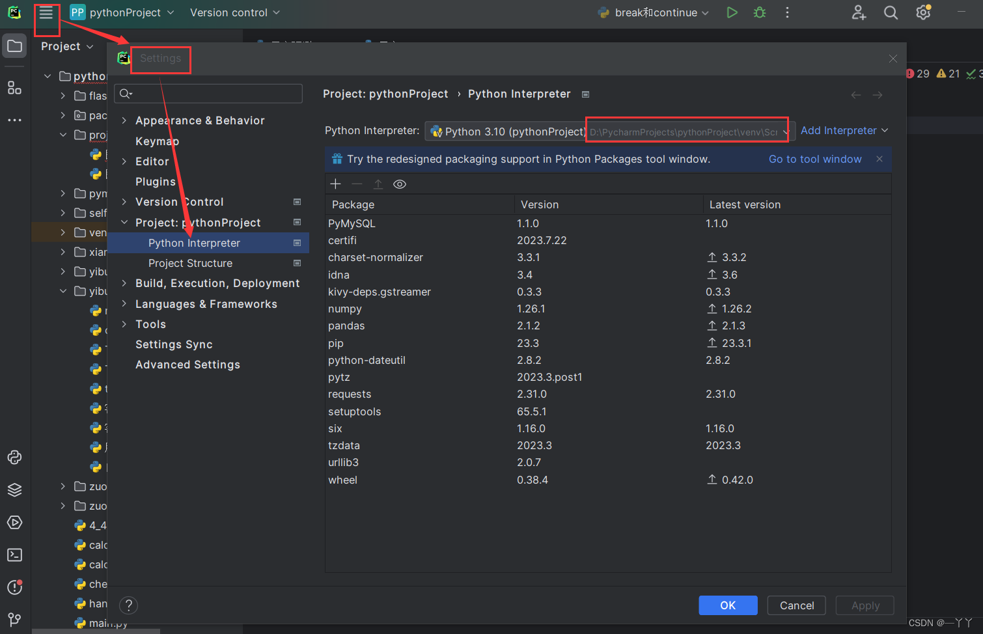The image size is (983, 634).
Task: Follow the Go to tool window link
Action: click(815, 159)
